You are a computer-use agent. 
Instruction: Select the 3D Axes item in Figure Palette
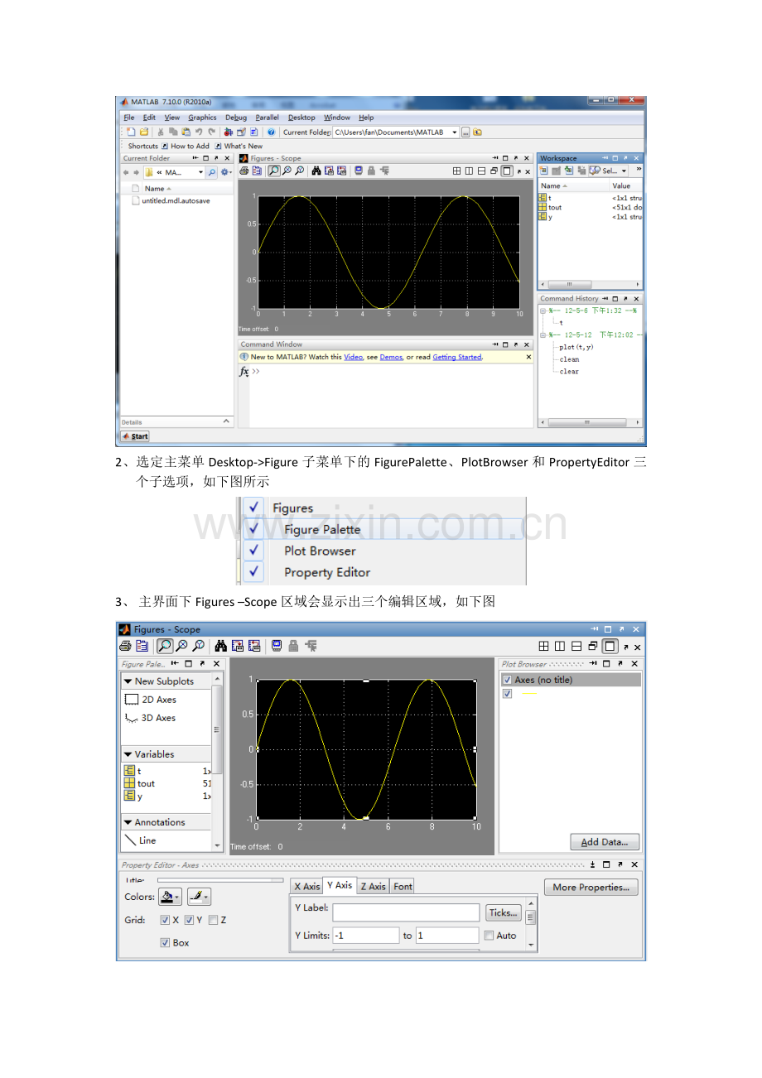coord(151,718)
